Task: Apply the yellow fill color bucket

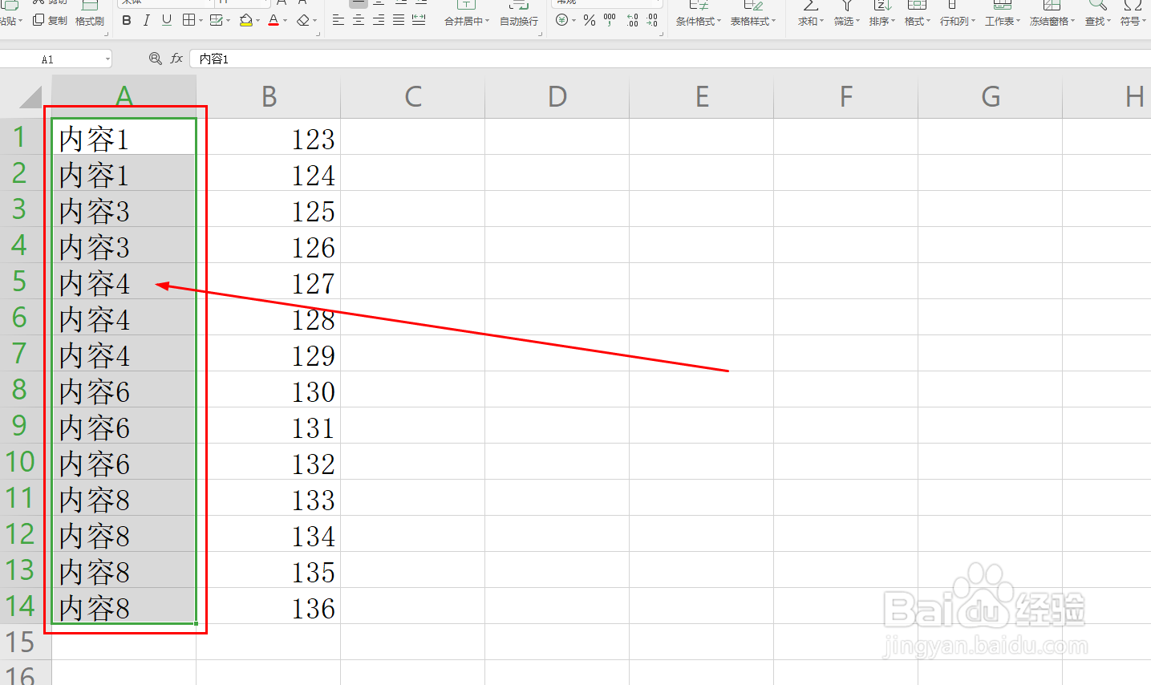Action: coord(245,21)
